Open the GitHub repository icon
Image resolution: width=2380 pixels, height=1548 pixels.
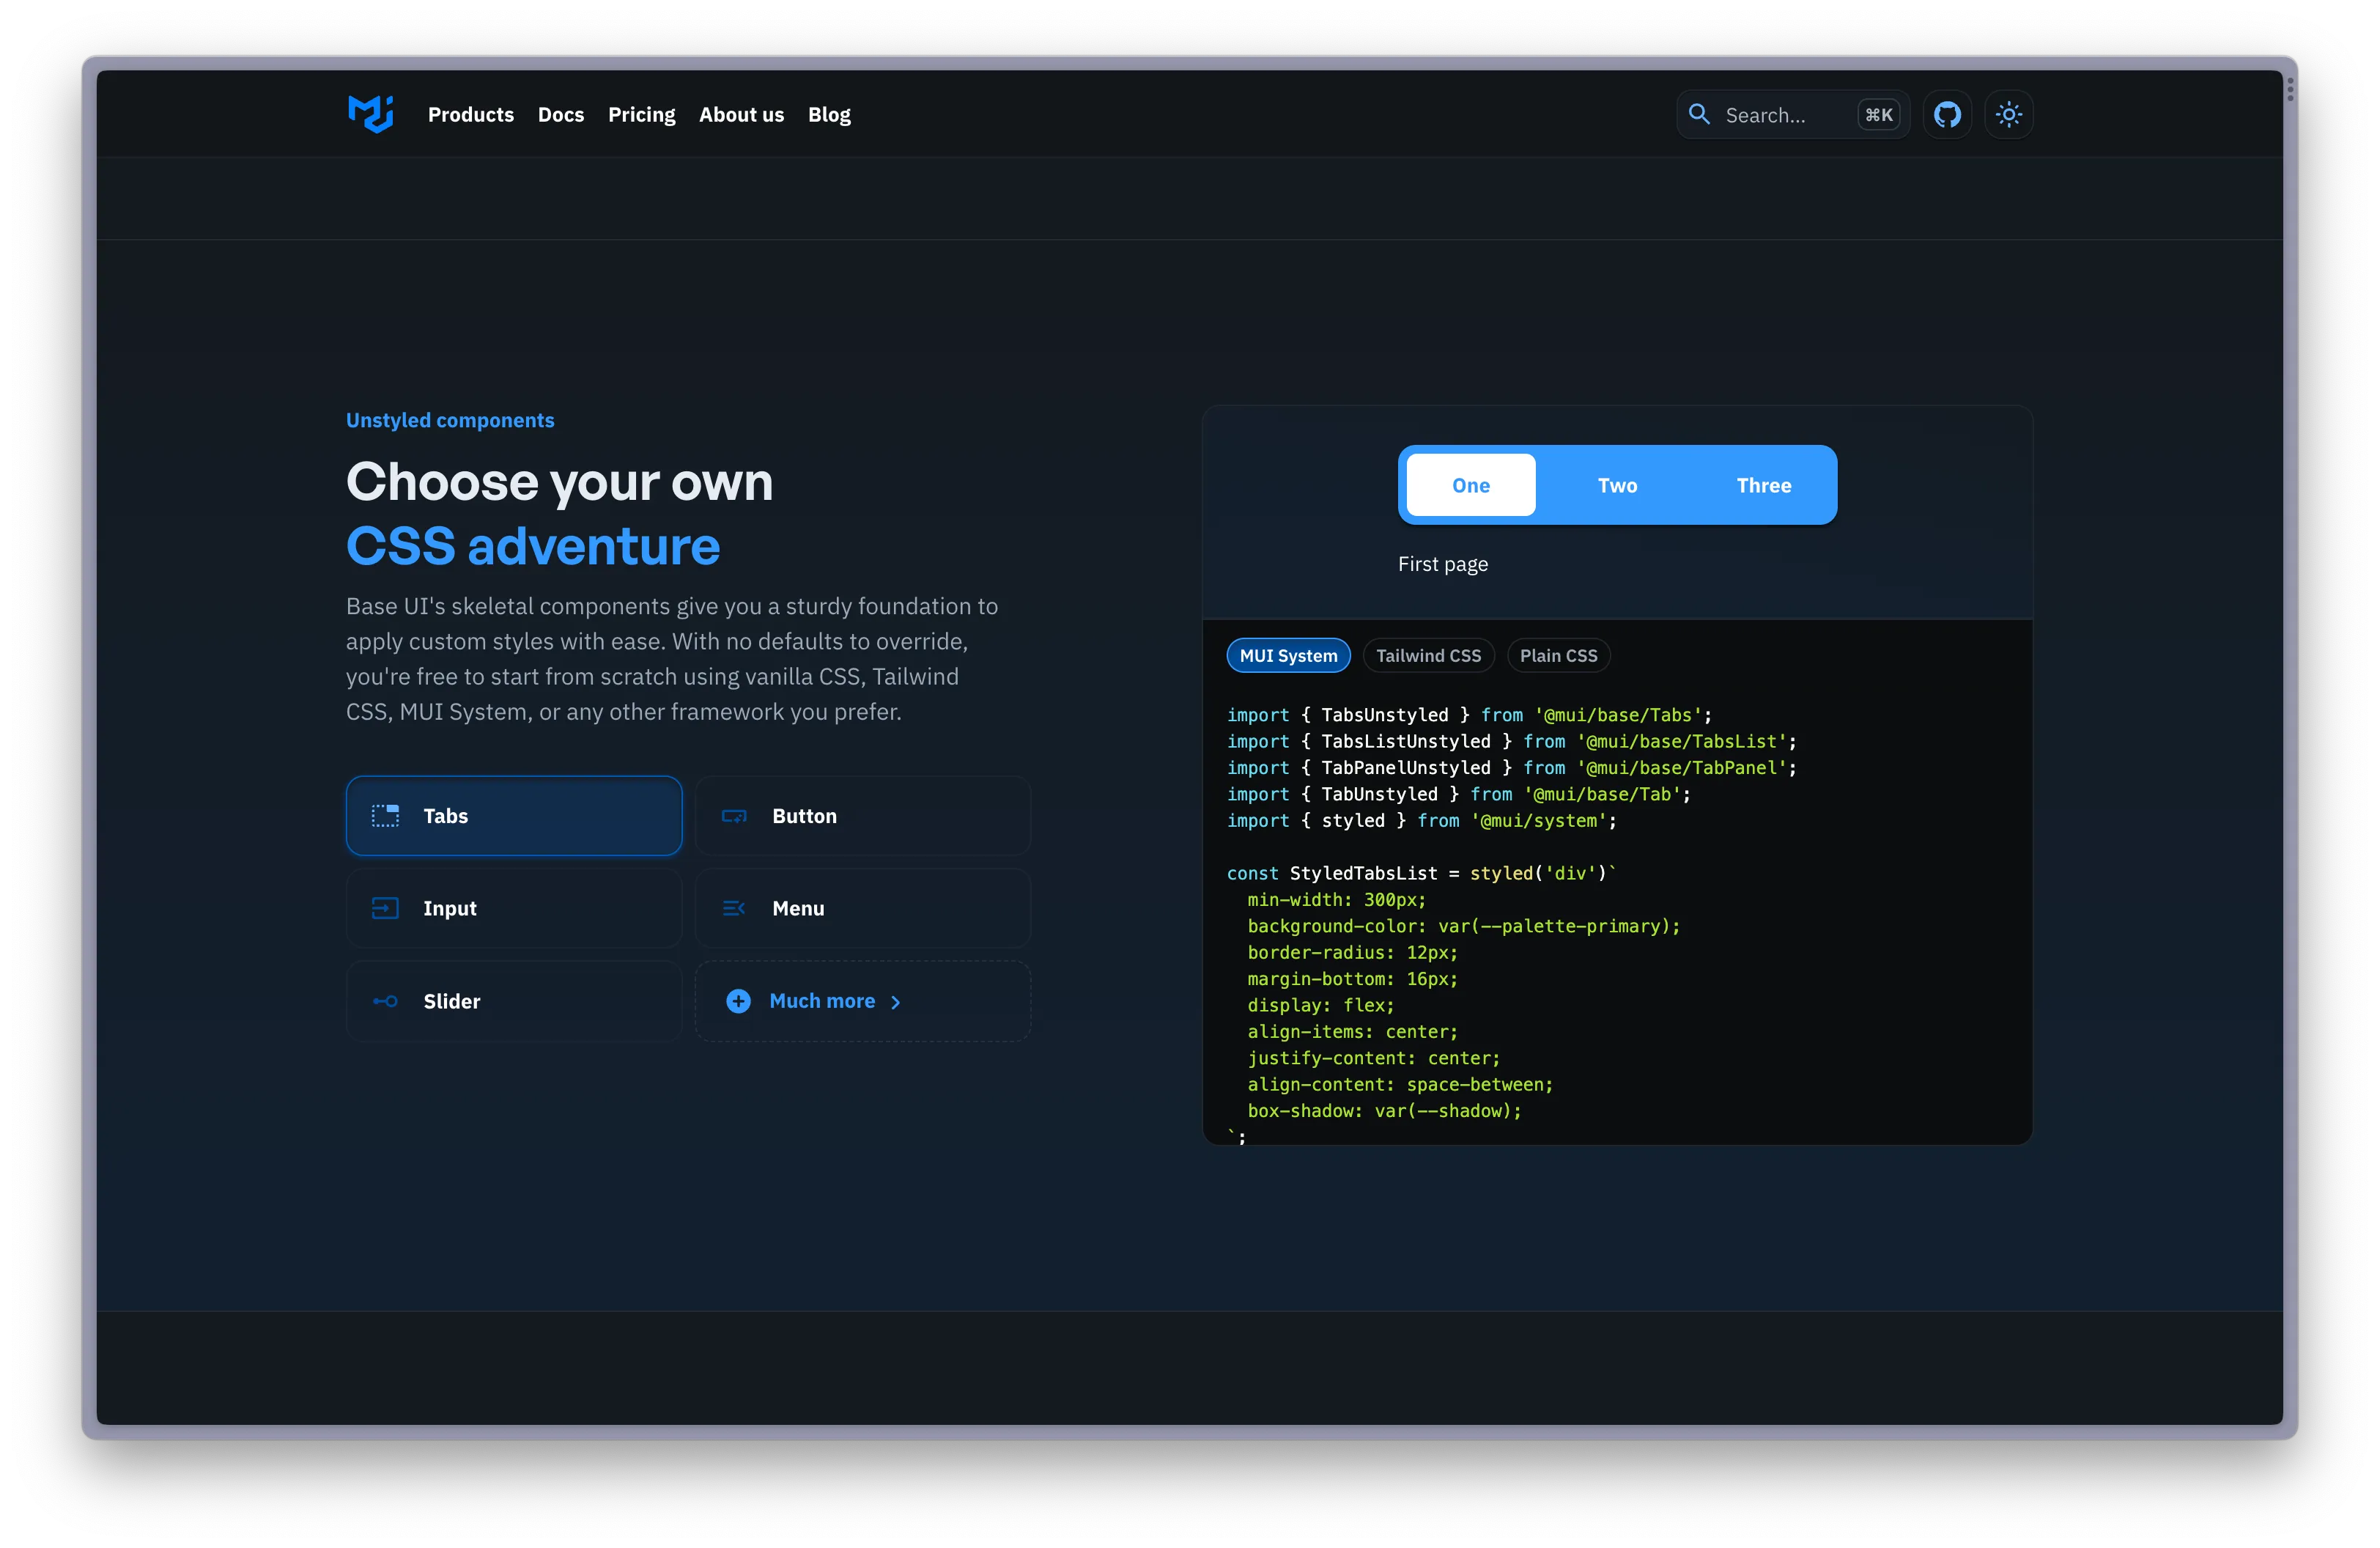(1946, 115)
